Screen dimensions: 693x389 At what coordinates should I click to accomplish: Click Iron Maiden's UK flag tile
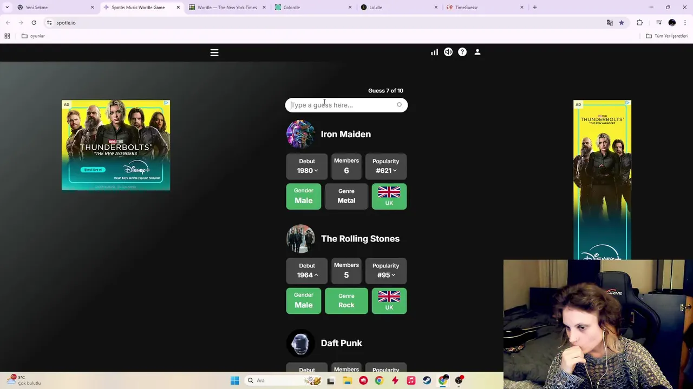(389, 196)
